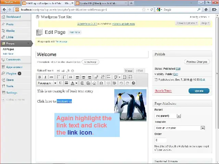Viewport: 219px width, 164px height.
Task: Click the paste from Word icon
Action: pos(88,83)
